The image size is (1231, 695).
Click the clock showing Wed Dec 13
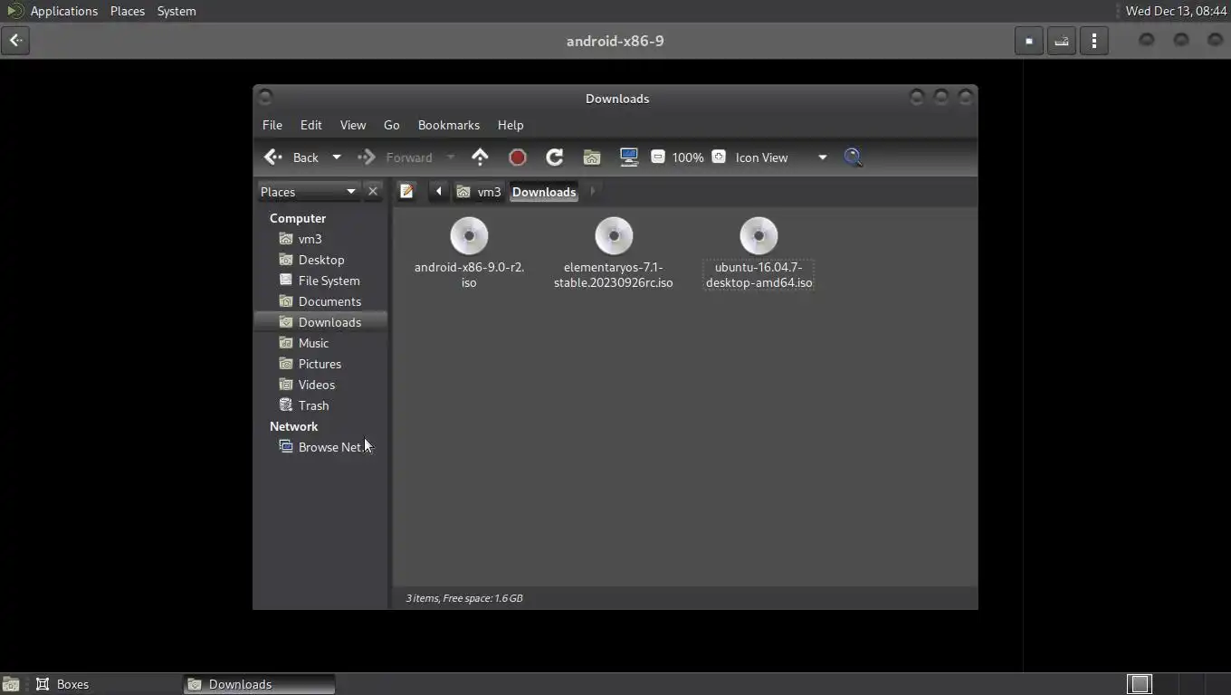coord(1176,11)
